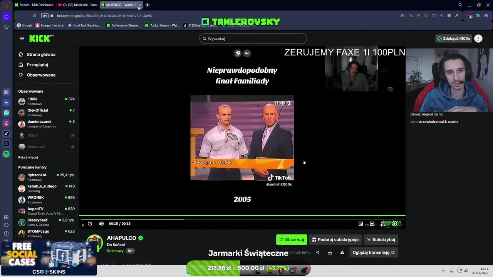Open TikTok in Opera sidebar
The height and width of the screenshot is (277, 493).
[x=6, y=133]
